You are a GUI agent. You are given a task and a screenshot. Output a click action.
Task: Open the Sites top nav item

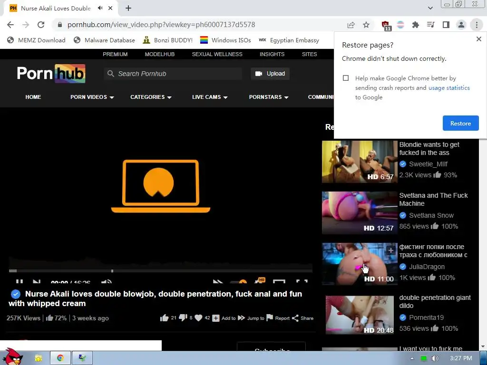pos(309,54)
